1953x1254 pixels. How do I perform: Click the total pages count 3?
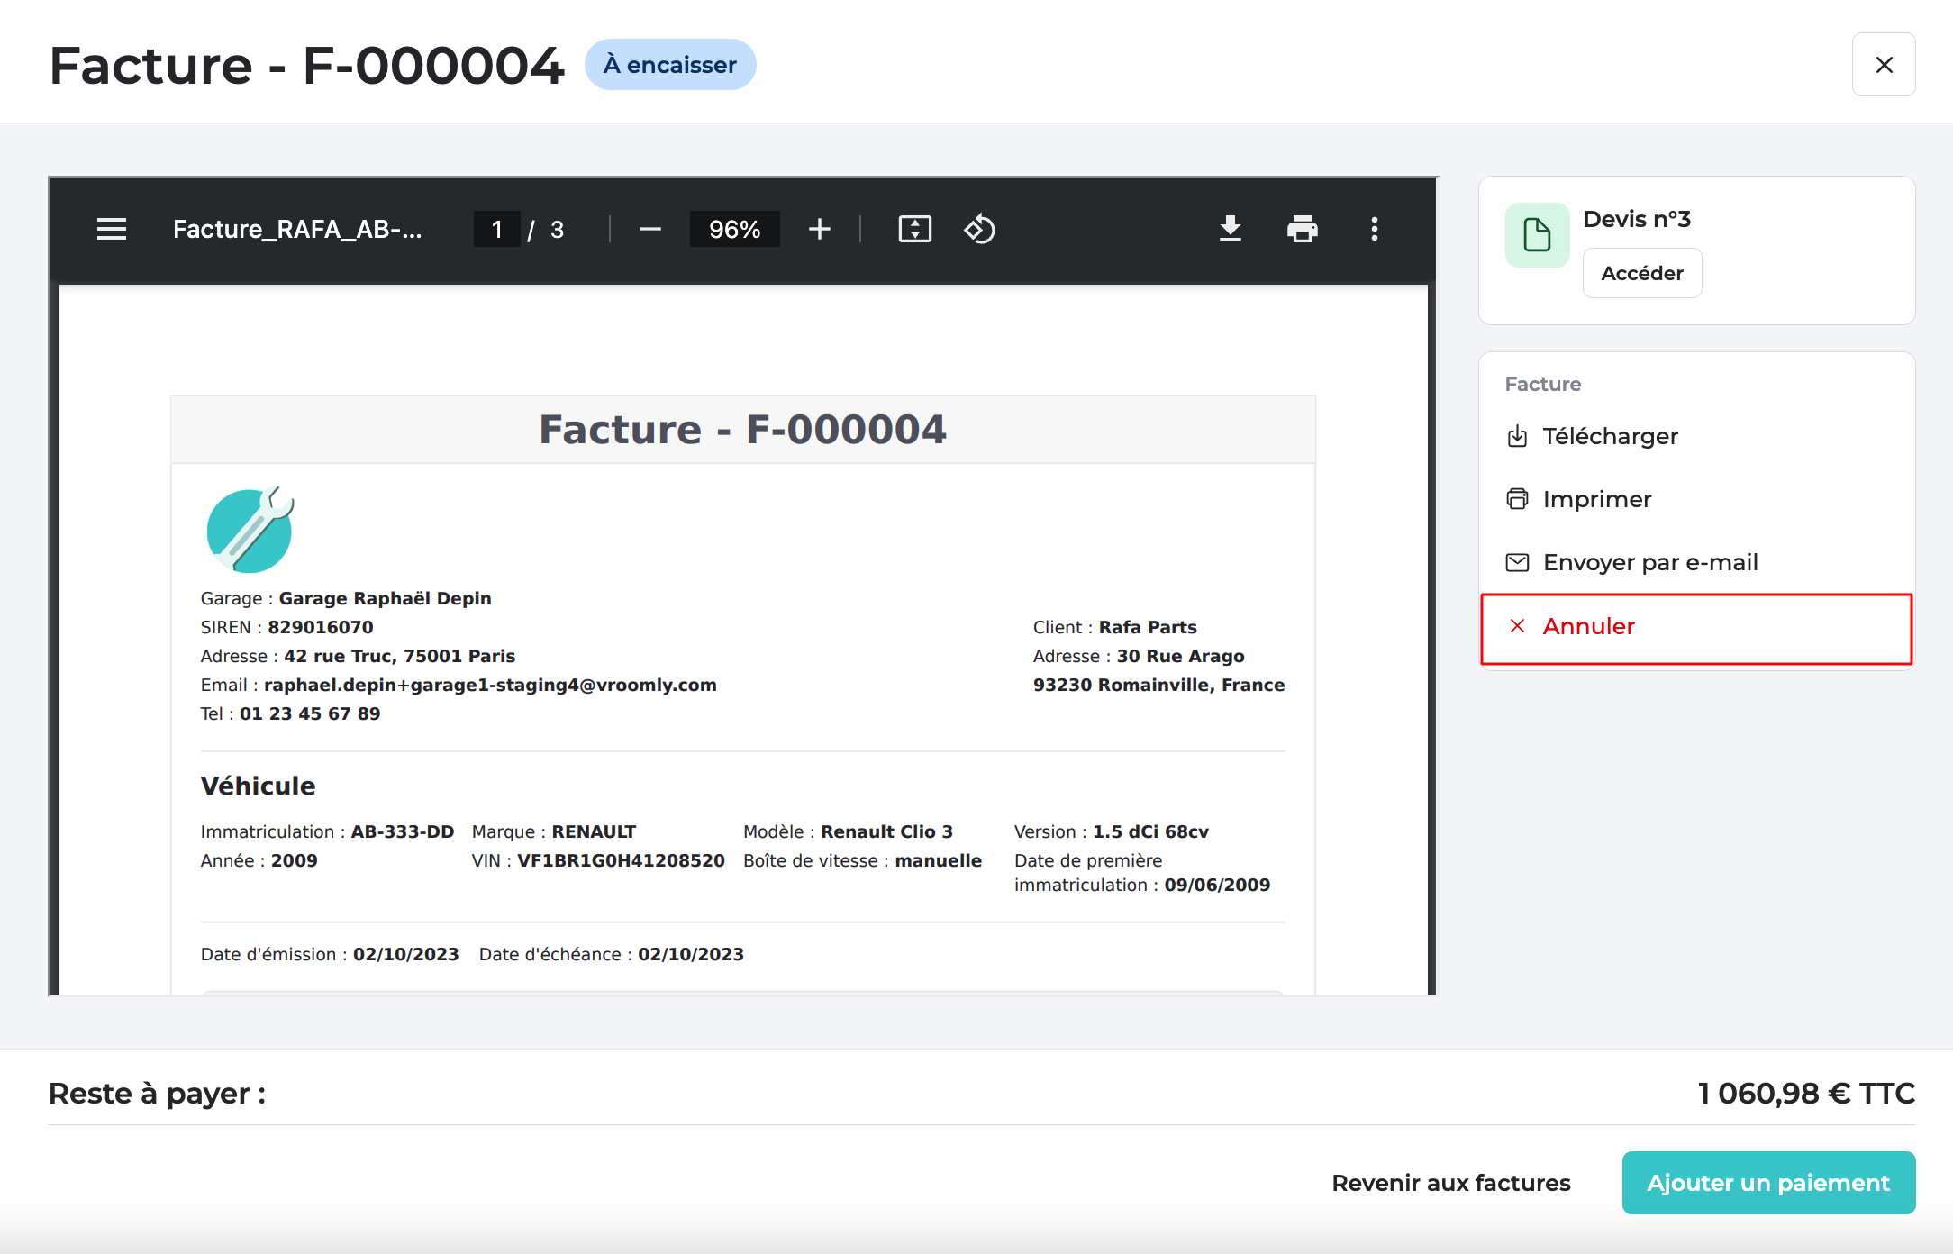[557, 229]
